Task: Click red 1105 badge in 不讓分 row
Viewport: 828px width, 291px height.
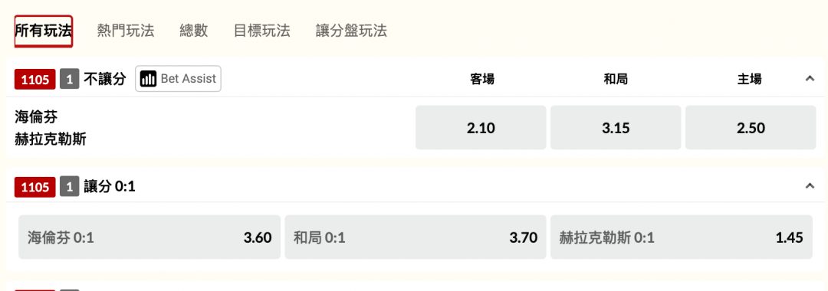Action: [34, 80]
